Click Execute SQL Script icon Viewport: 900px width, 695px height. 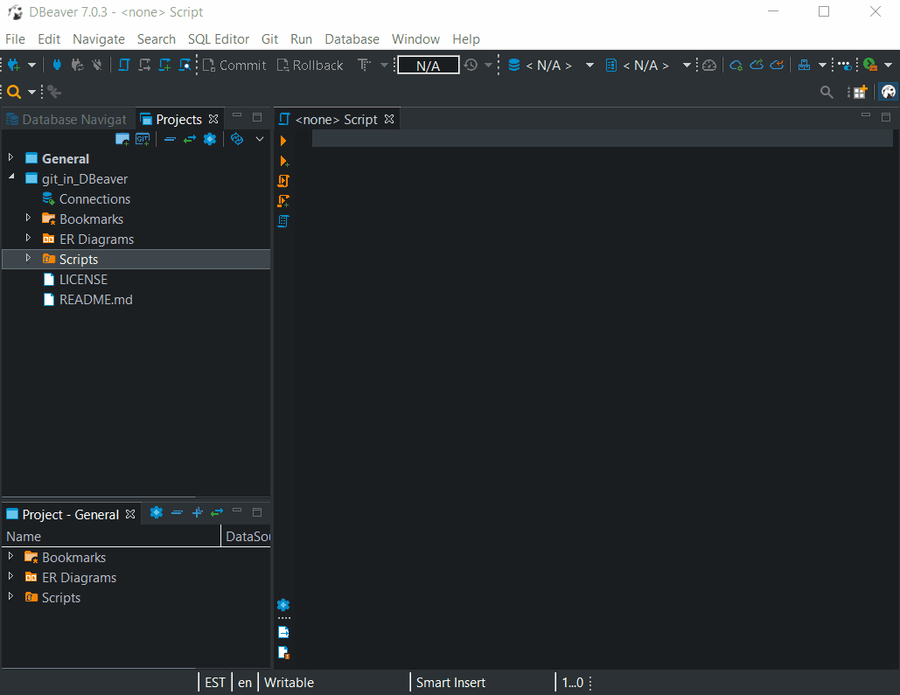click(283, 181)
